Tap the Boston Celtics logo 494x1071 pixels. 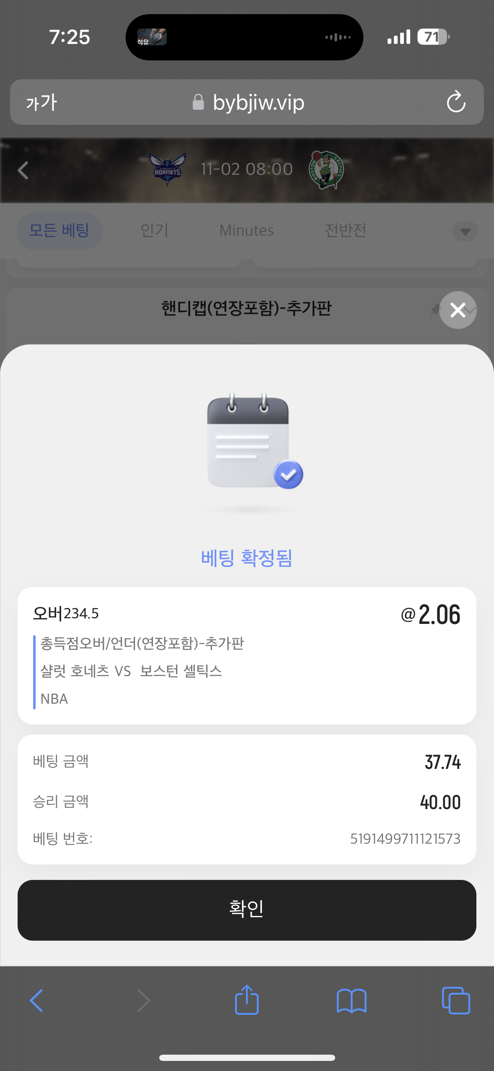coord(326,170)
